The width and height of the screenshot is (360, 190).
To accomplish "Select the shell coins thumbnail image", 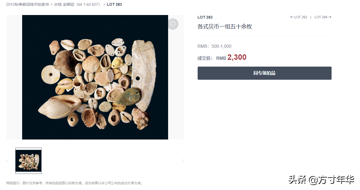I will click(x=28, y=161).
